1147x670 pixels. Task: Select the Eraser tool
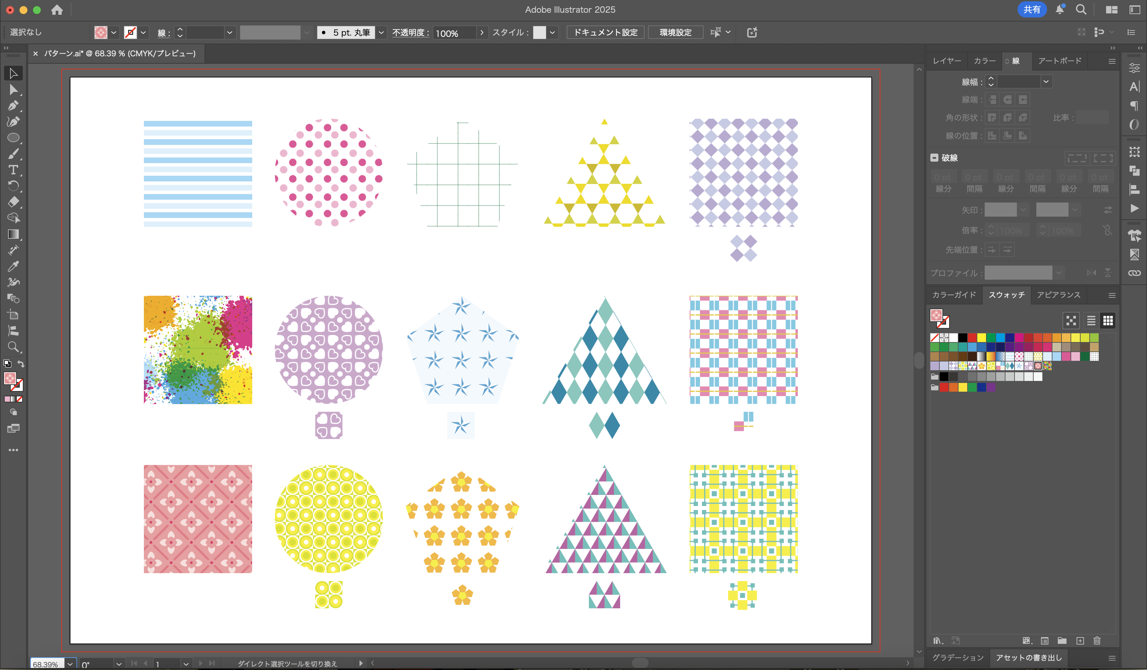point(13,202)
